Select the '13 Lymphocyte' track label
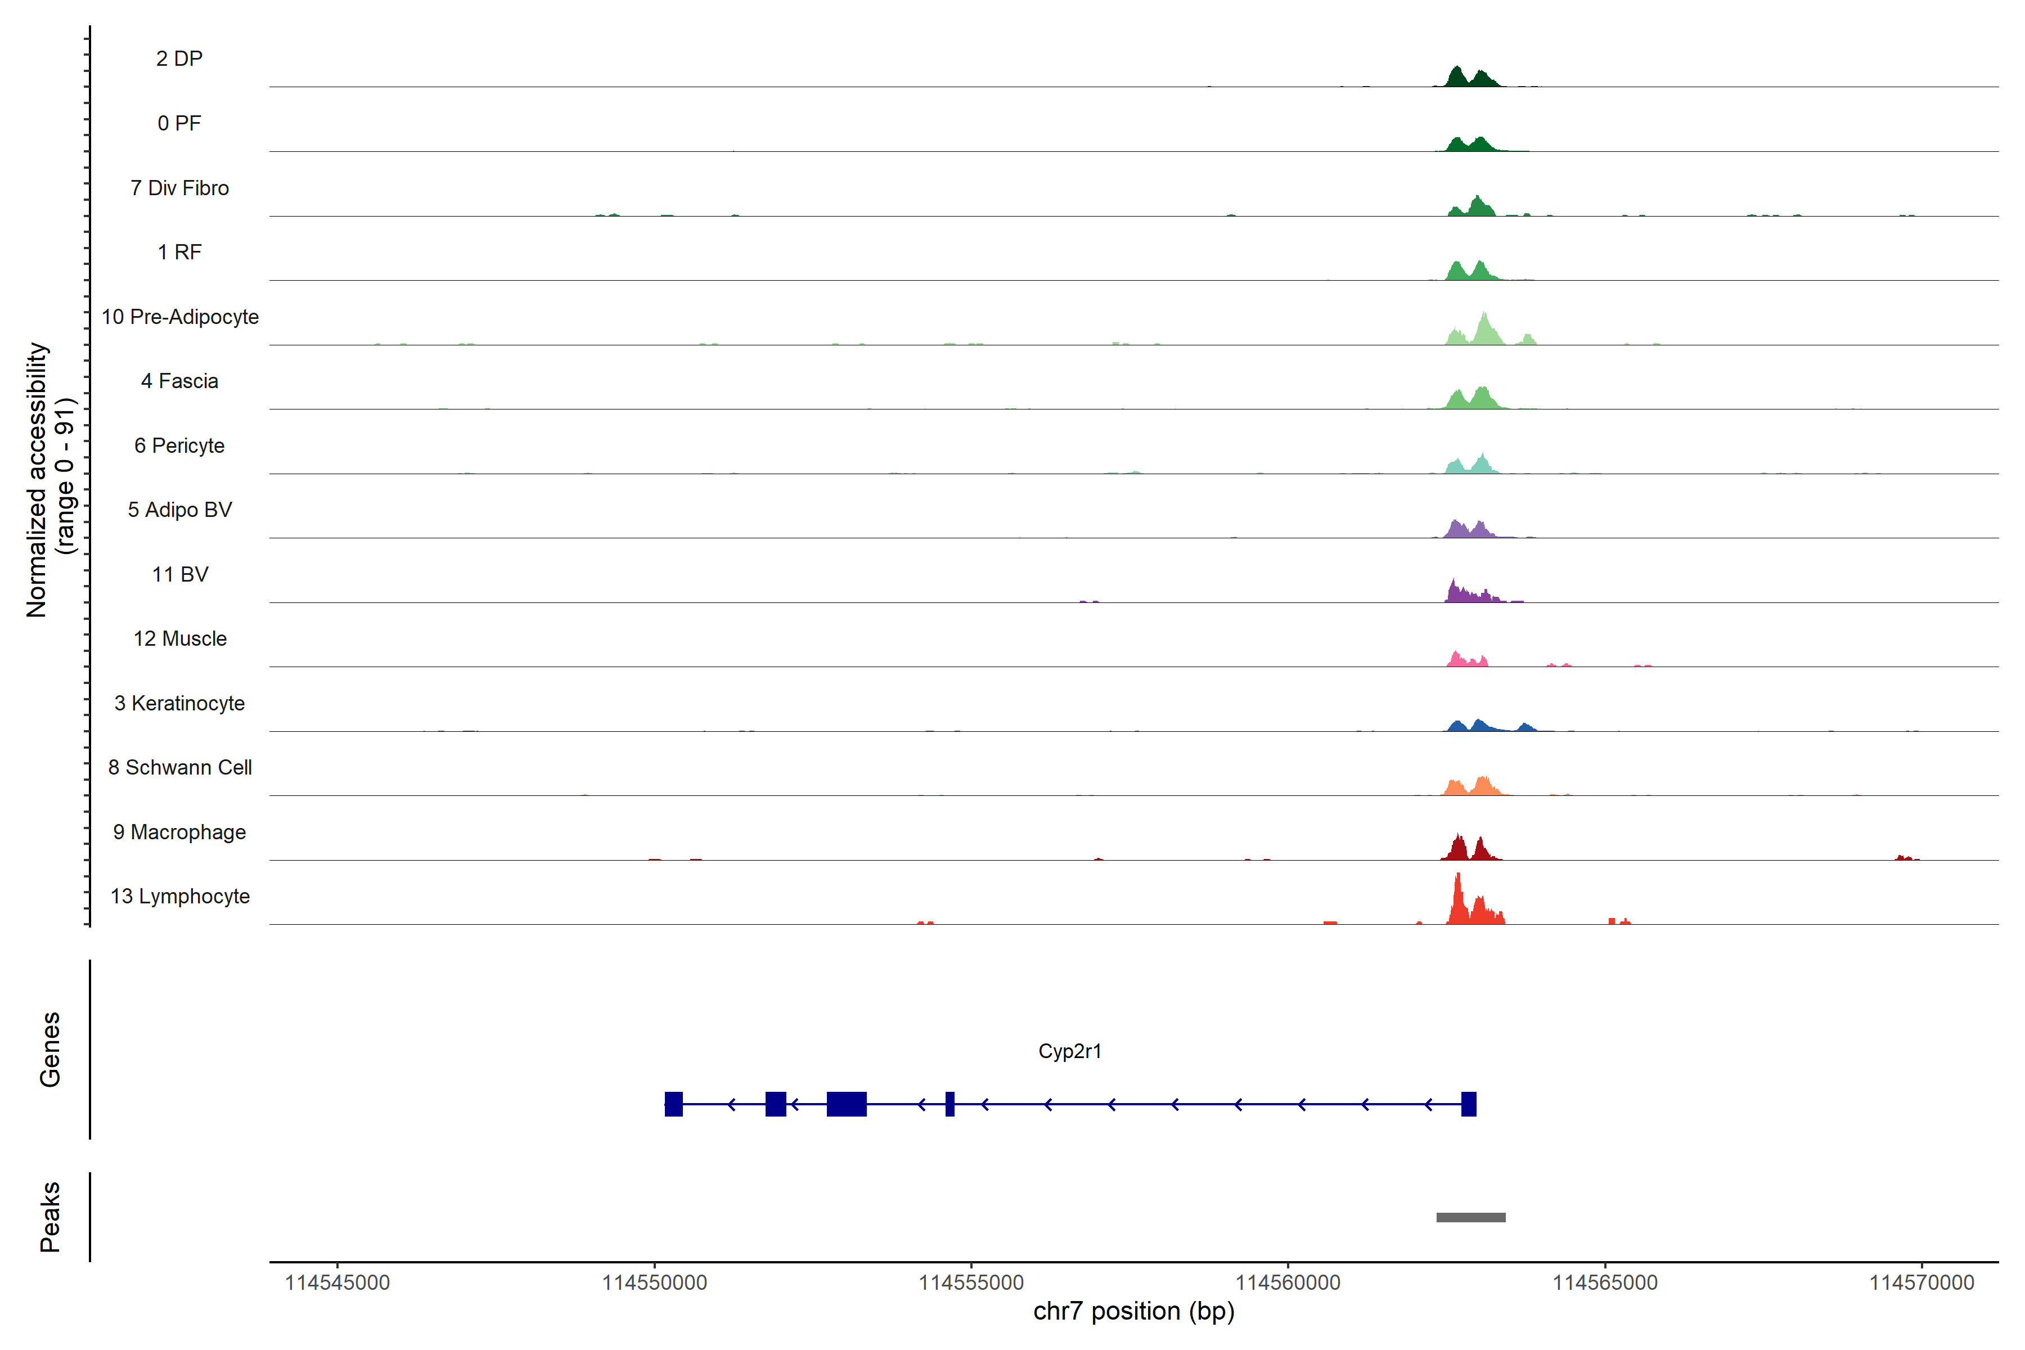 180,896
